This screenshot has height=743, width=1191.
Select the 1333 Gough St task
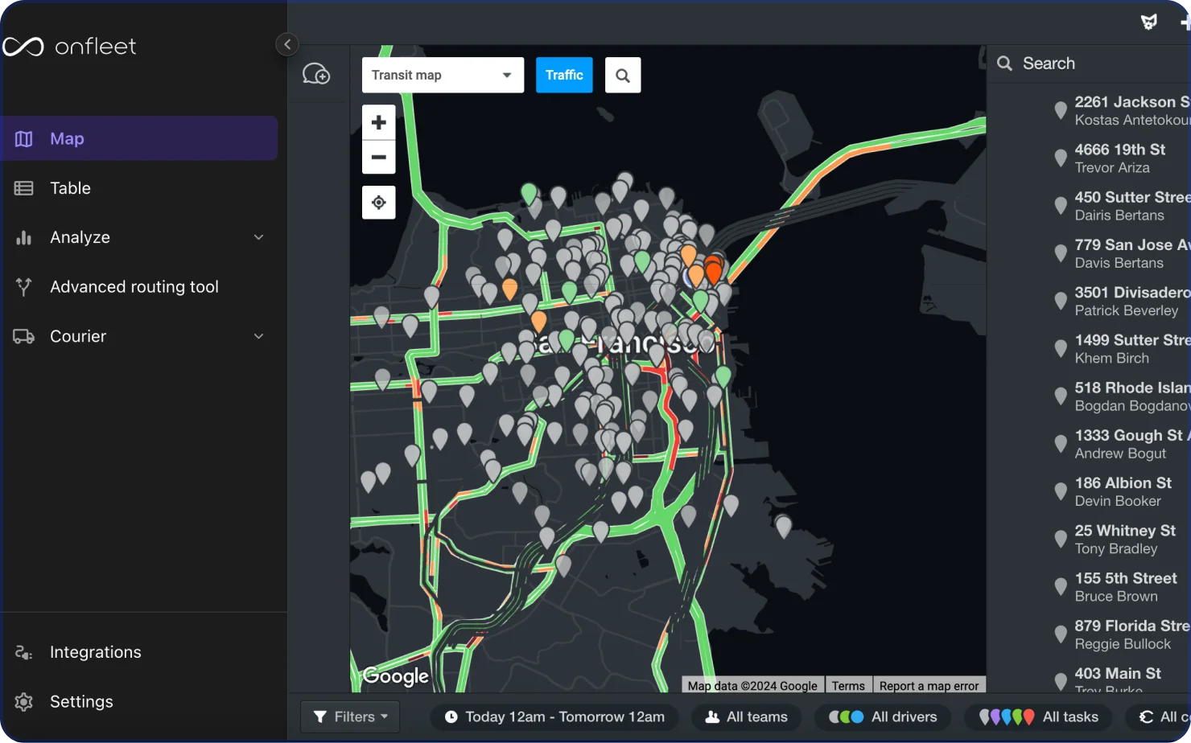coord(1121,444)
